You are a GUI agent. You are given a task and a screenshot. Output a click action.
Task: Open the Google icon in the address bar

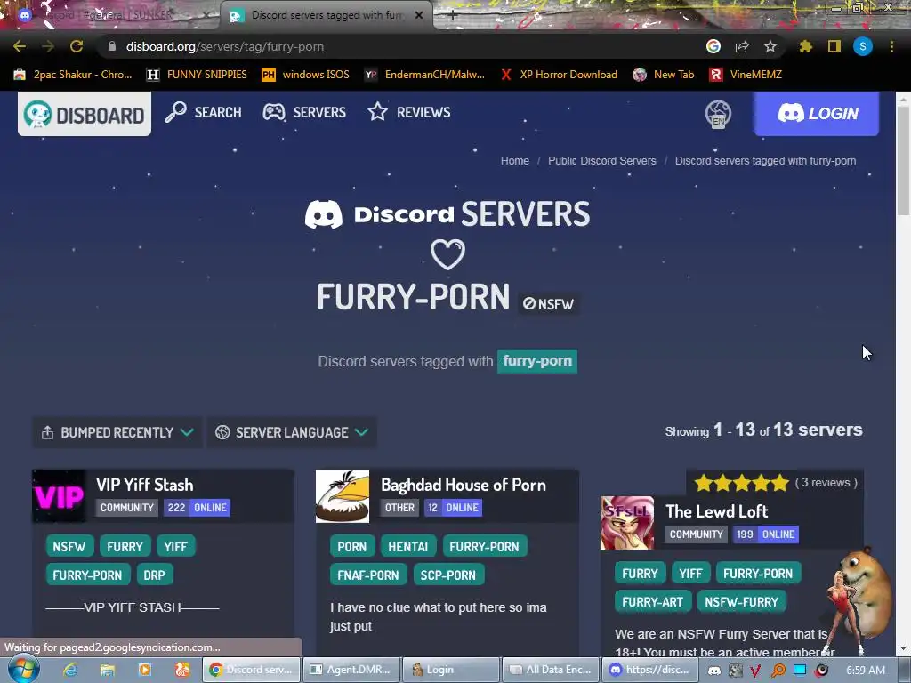(713, 46)
